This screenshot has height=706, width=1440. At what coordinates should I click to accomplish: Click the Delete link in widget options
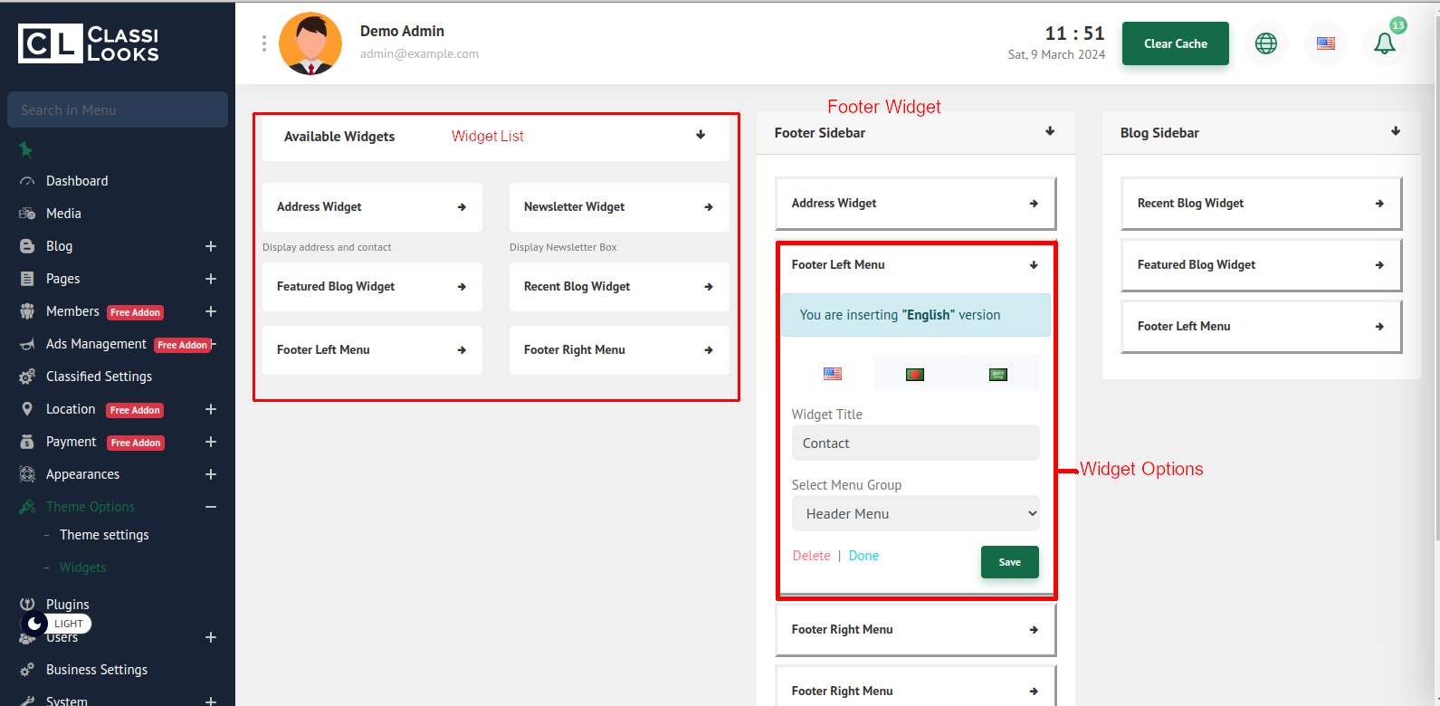(811, 556)
